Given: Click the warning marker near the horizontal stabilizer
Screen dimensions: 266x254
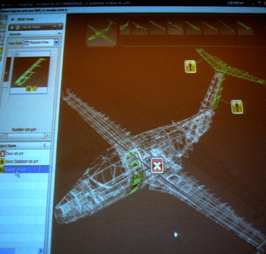Looking at the screenshot, I should pyautogui.click(x=190, y=66).
